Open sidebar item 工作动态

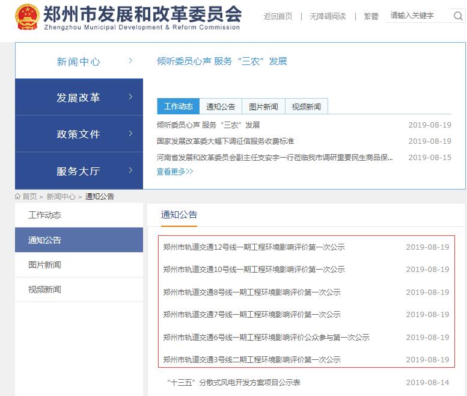click(79, 215)
